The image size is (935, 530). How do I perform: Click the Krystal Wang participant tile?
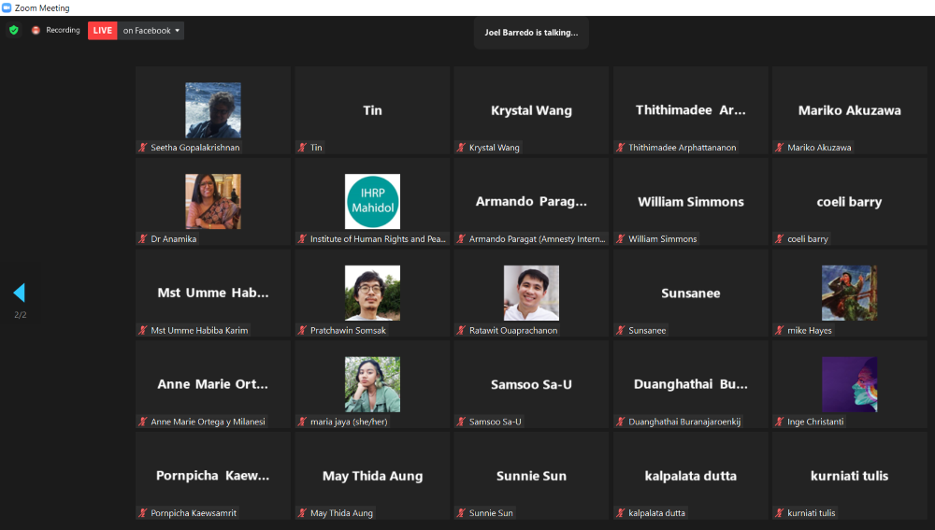[531, 110]
